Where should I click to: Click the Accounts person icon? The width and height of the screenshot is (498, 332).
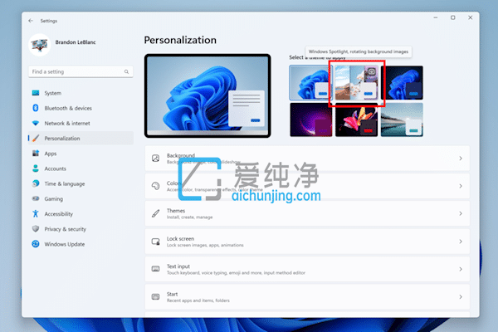point(36,168)
